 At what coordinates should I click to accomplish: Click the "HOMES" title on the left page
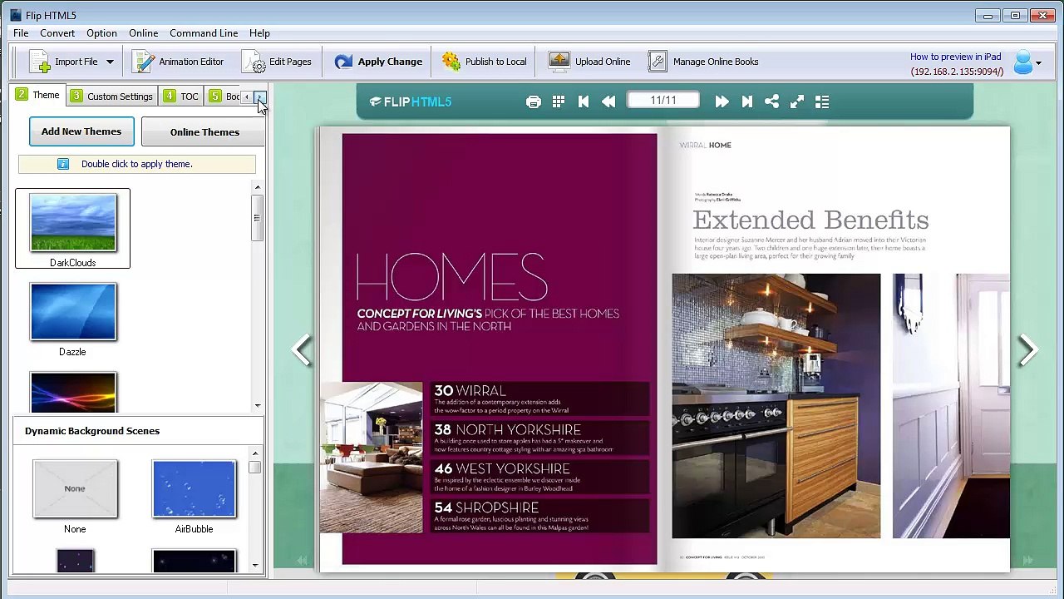click(451, 277)
